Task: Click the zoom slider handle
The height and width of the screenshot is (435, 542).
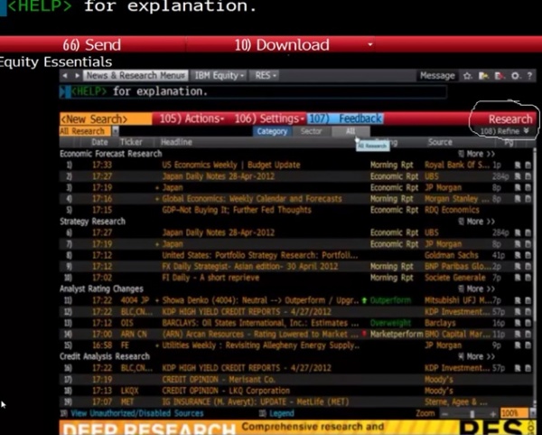Action: [472, 413]
